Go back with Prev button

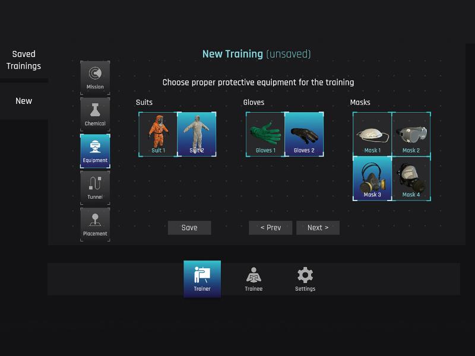(x=271, y=228)
